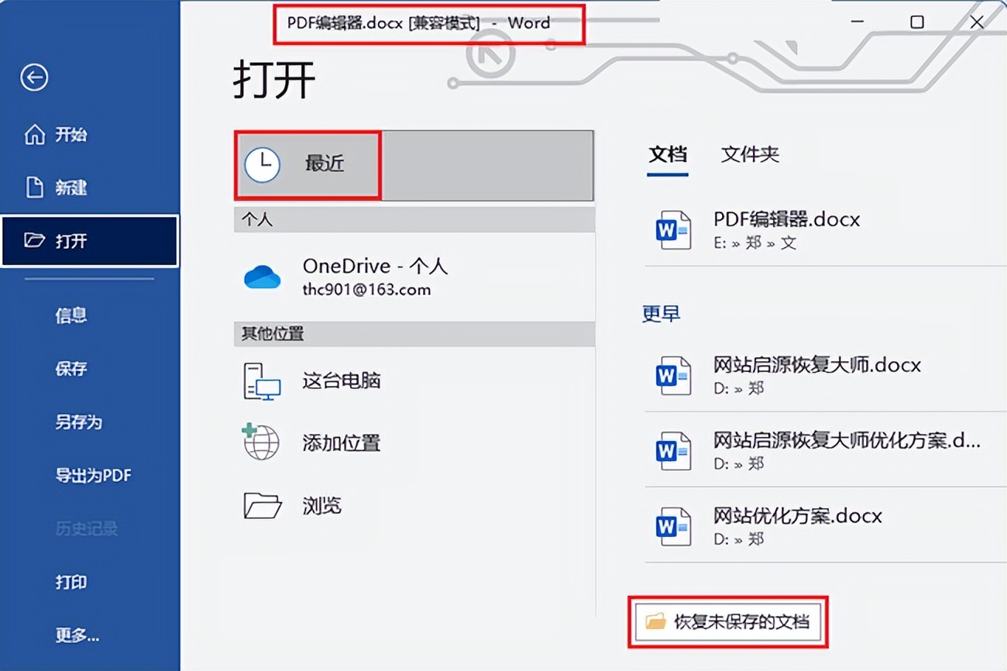Click the 最近 clock icon
The width and height of the screenshot is (1007, 671).
[262, 163]
